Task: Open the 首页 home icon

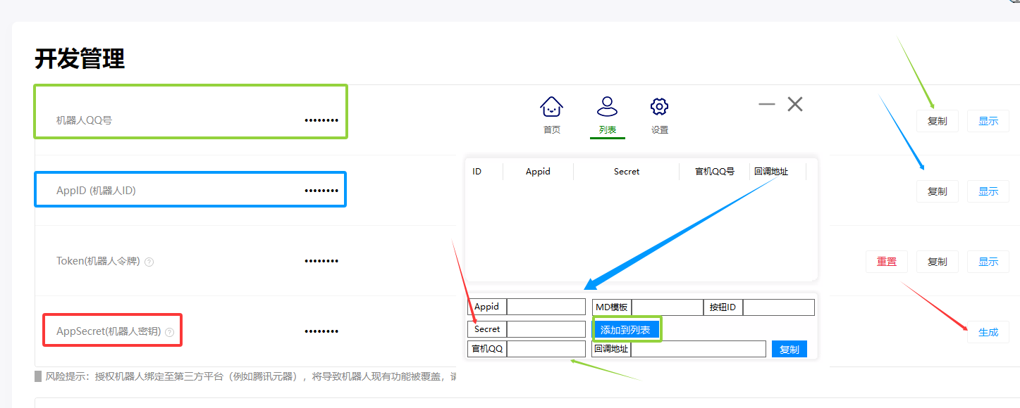Action: pos(551,108)
